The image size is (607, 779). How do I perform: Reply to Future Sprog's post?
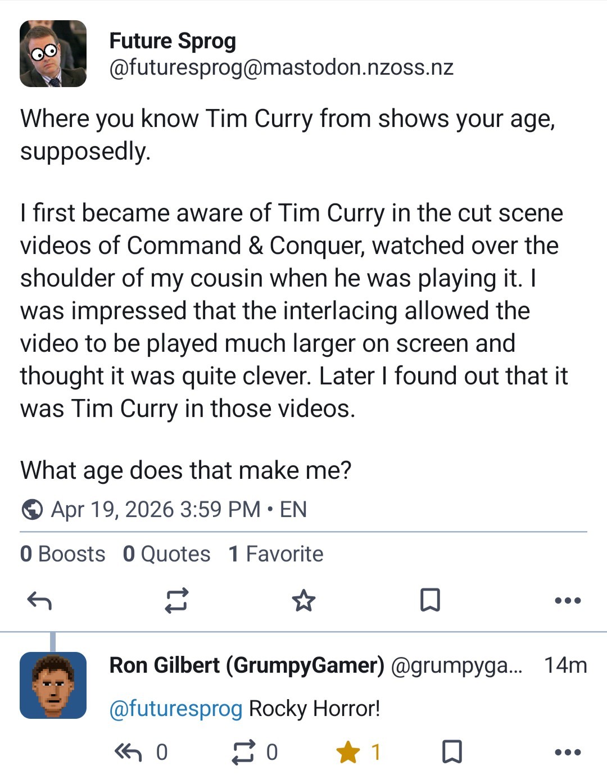[39, 601]
